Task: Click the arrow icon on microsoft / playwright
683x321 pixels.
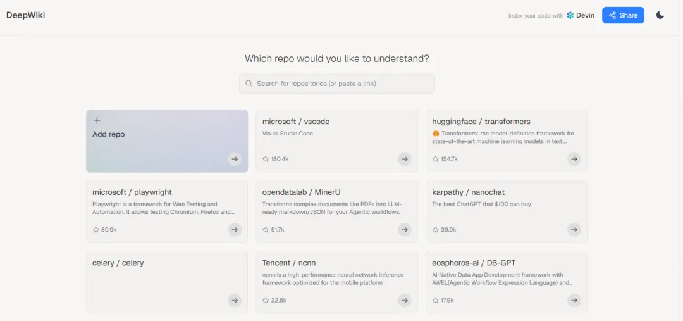Action: (x=235, y=230)
